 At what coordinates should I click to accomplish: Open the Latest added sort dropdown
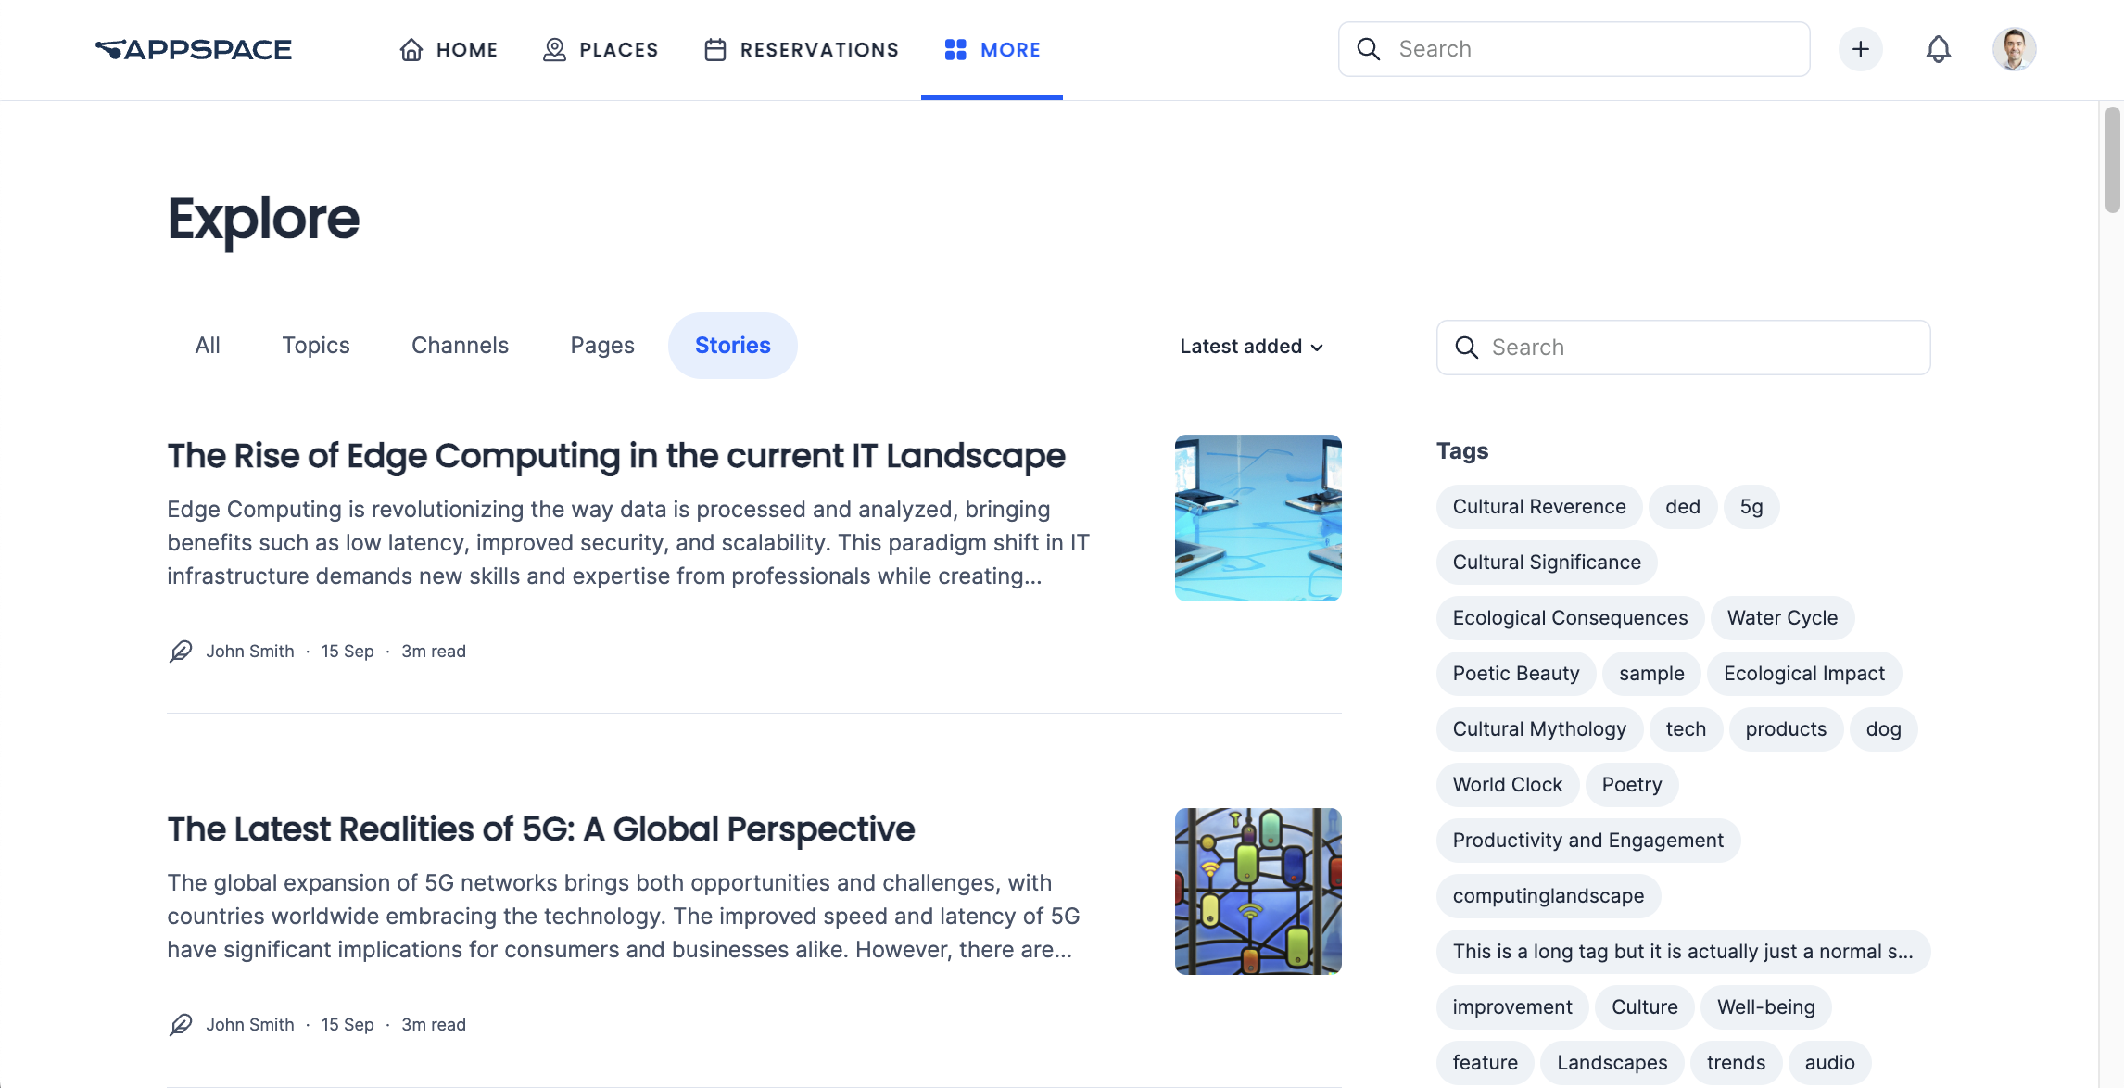click(x=1251, y=347)
